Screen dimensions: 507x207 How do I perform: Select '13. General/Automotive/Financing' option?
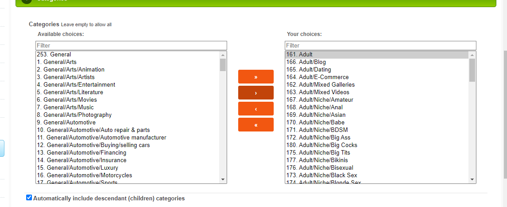point(128,152)
